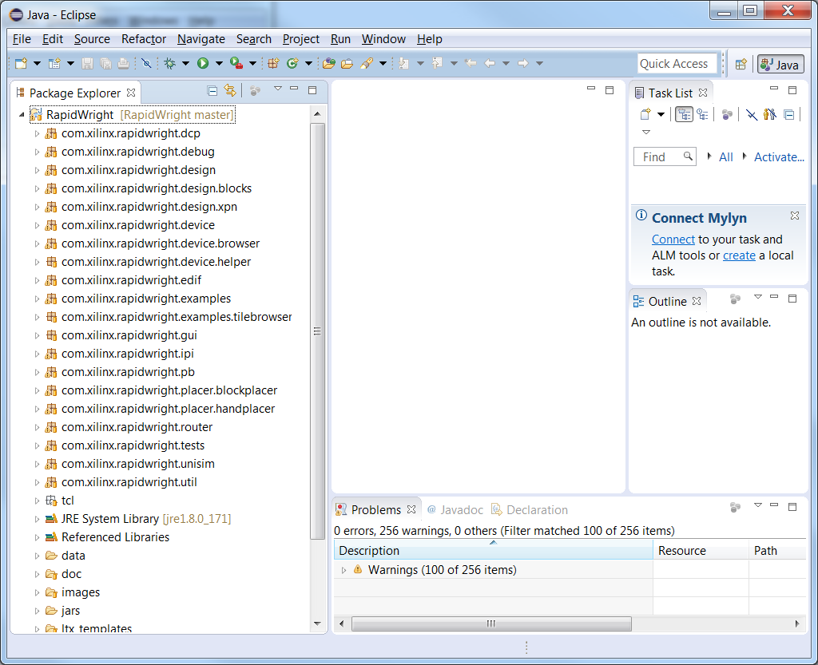This screenshot has width=818, height=665.
Task: Click the Print toolbar icon
Action: pos(123,64)
